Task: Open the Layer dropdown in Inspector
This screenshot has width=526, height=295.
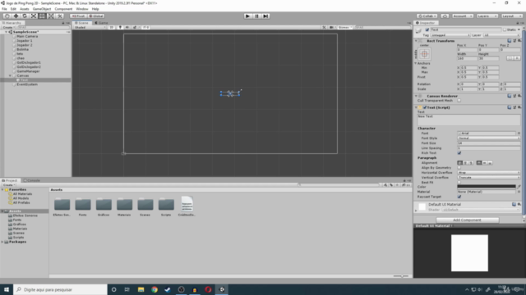Action: [x=501, y=35]
